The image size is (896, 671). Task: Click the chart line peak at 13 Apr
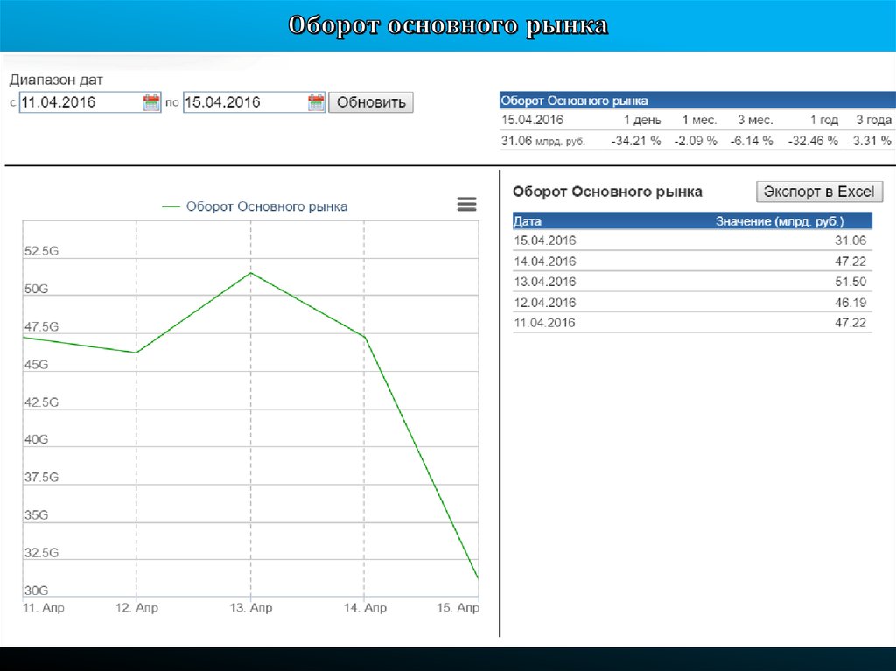pyautogui.click(x=251, y=273)
